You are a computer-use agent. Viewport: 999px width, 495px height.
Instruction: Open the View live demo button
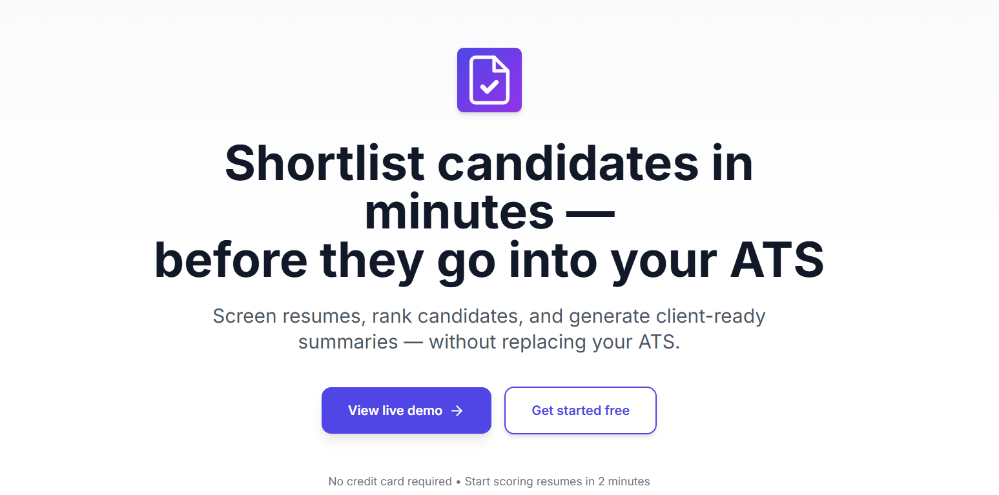click(x=406, y=410)
